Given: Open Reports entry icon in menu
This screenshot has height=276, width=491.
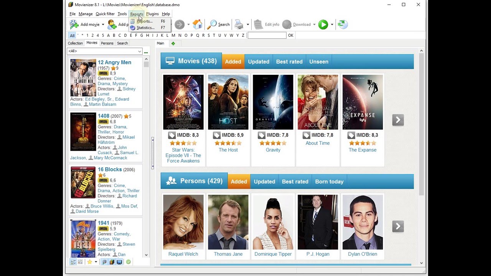Looking at the screenshot, I should [x=133, y=21].
